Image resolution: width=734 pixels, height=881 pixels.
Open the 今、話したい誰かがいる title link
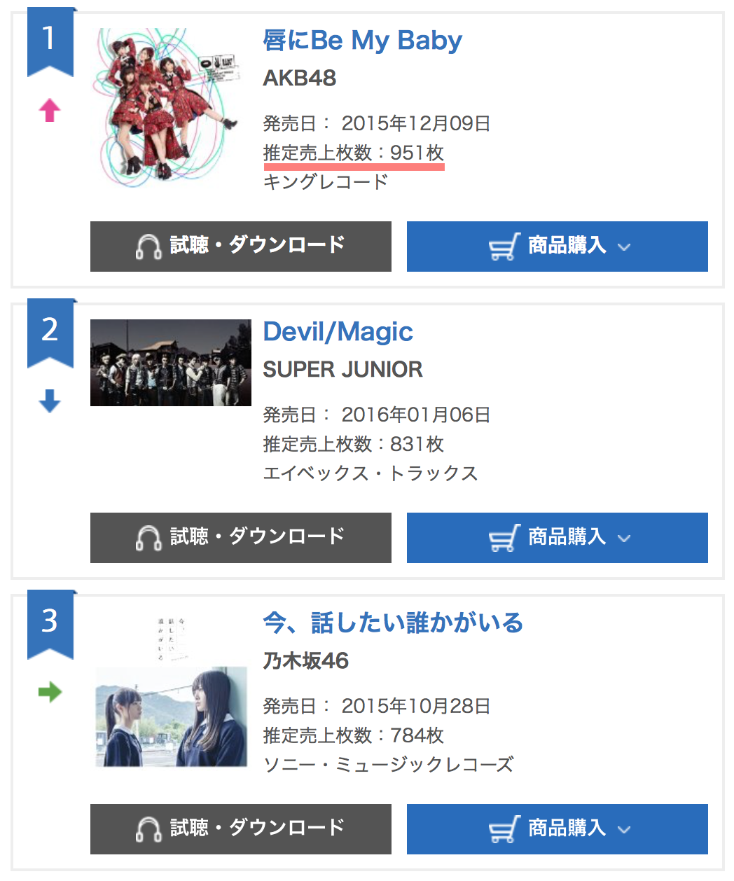393,623
